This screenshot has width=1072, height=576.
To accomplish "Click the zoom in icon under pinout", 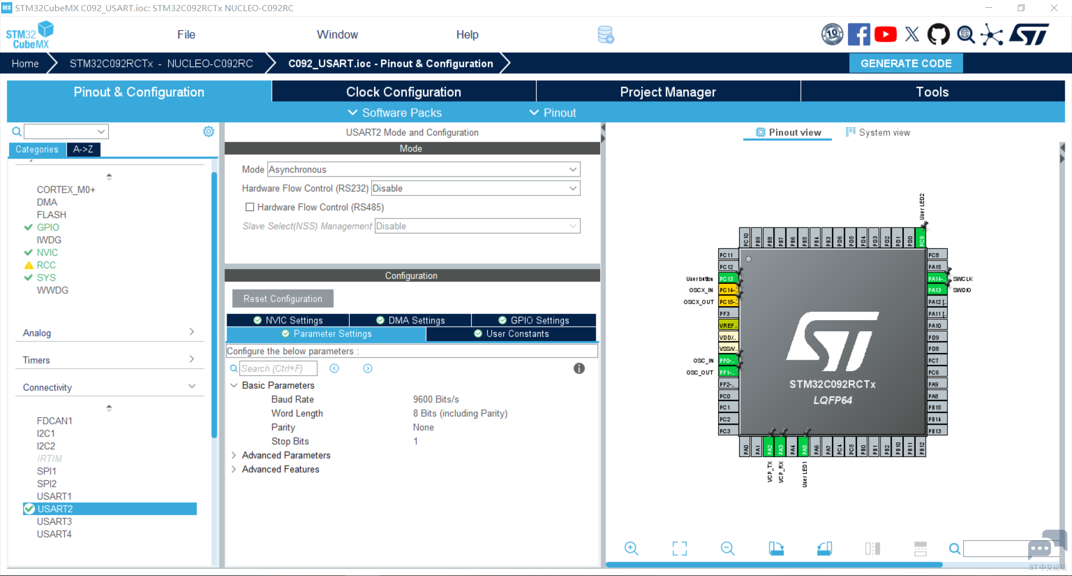I will point(631,549).
